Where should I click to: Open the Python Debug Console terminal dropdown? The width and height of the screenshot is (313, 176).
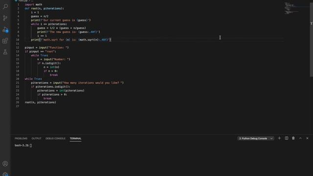256,138
